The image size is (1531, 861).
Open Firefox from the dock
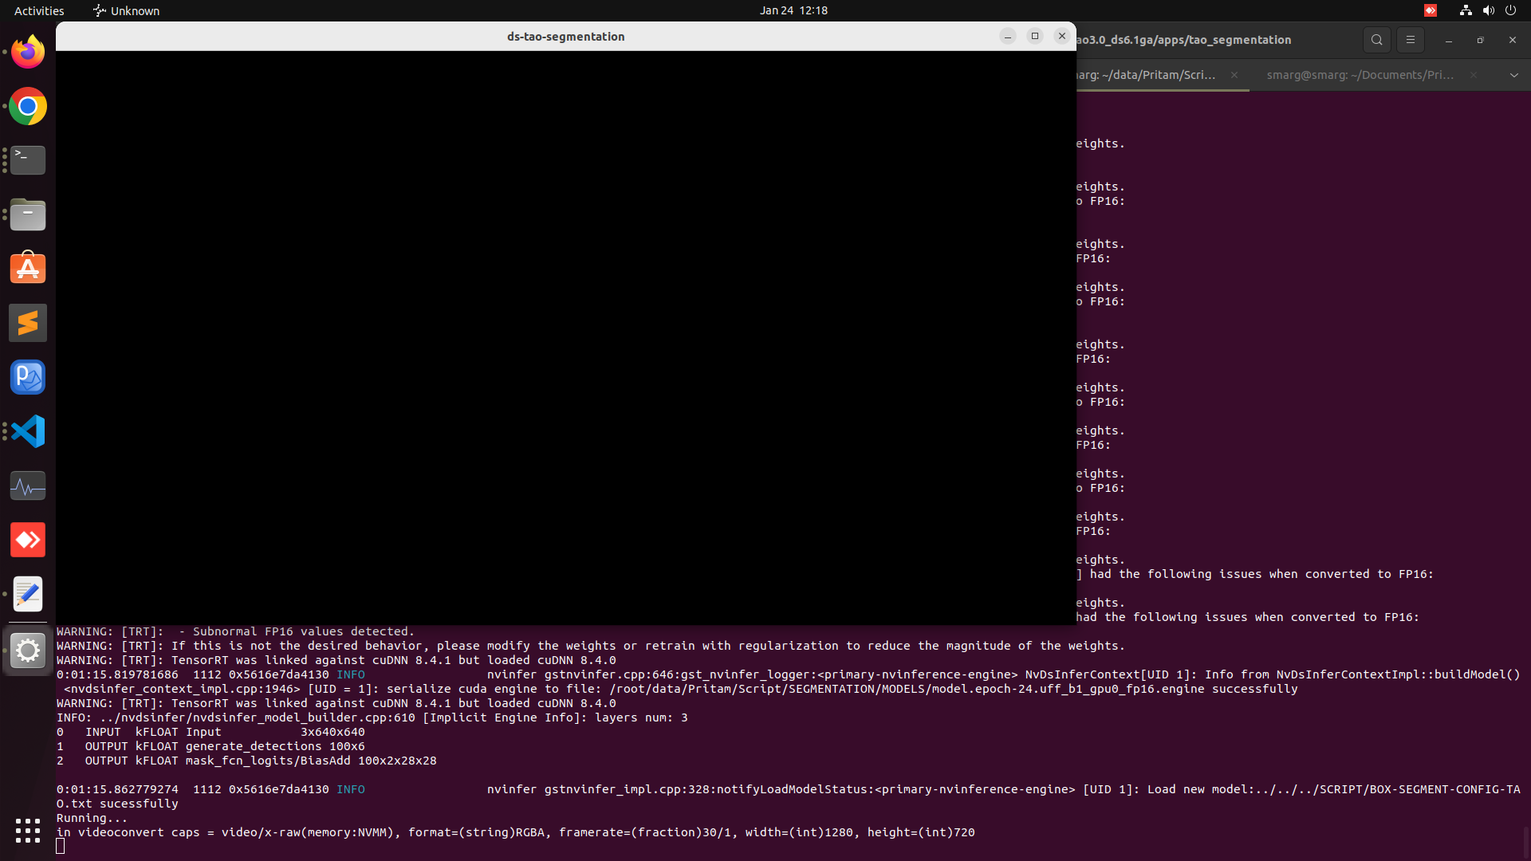tap(27, 51)
